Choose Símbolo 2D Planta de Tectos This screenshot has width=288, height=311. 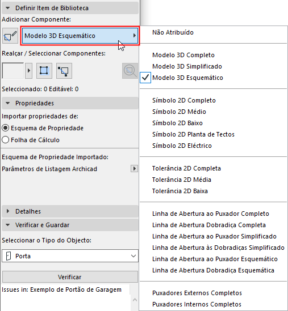[x=214, y=134]
